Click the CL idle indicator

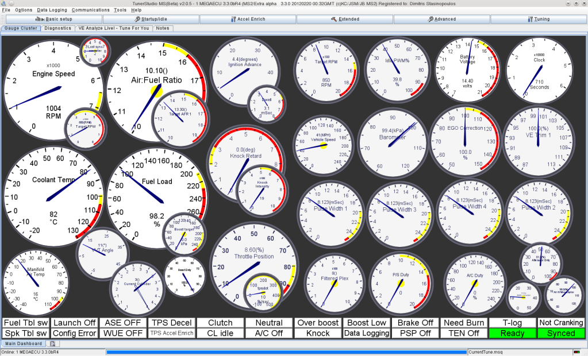point(221,333)
